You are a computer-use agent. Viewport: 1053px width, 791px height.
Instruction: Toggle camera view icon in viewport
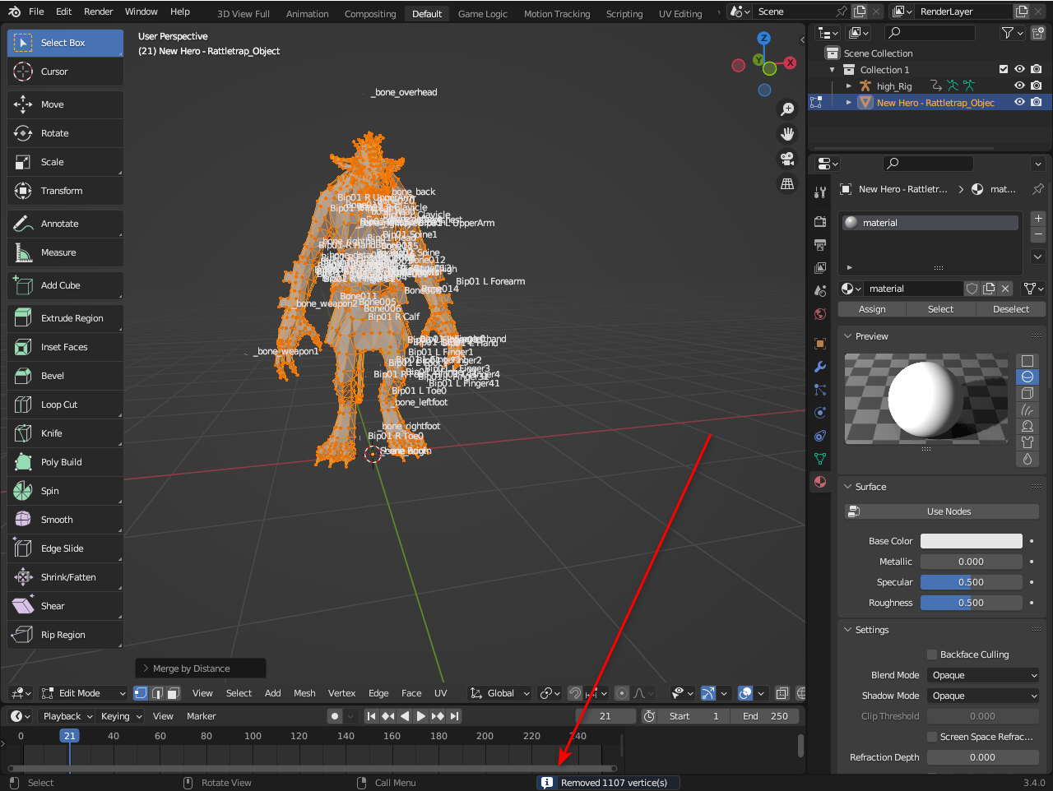787,159
